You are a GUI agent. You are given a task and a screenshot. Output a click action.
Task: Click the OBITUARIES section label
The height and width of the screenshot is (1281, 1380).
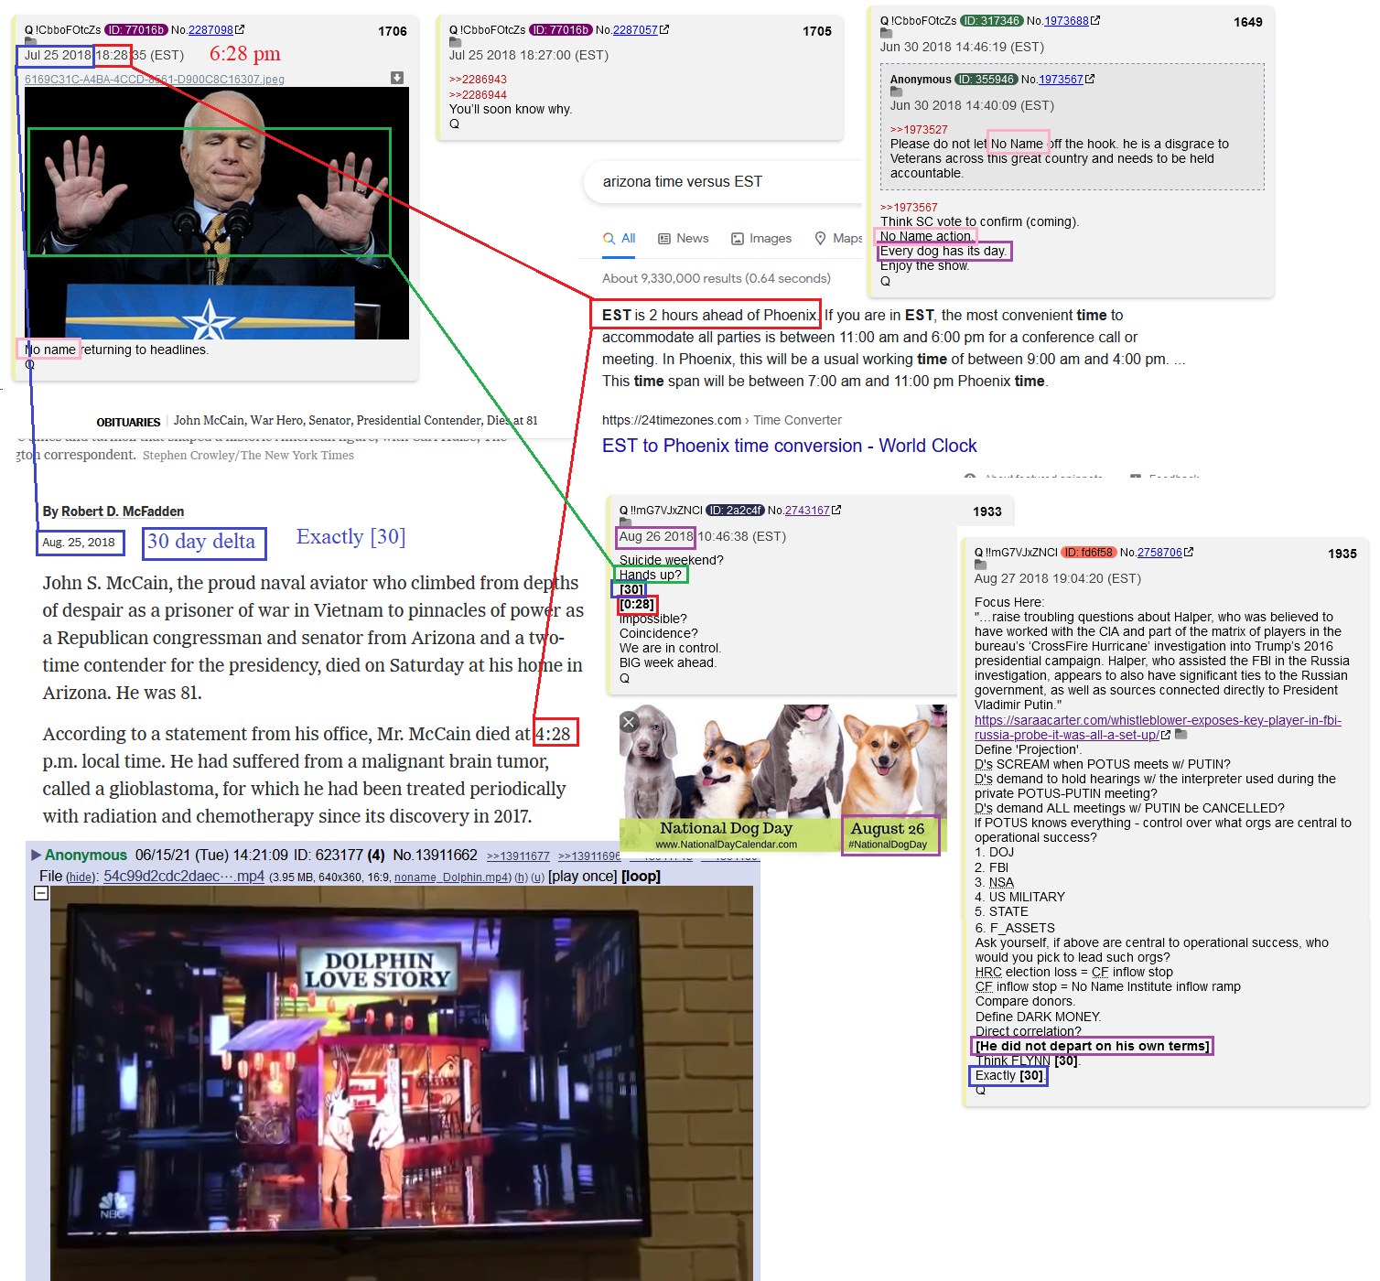(128, 422)
